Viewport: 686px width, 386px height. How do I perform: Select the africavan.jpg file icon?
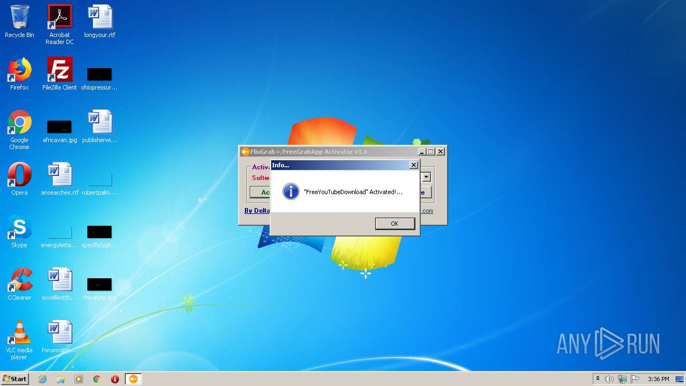click(59, 131)
